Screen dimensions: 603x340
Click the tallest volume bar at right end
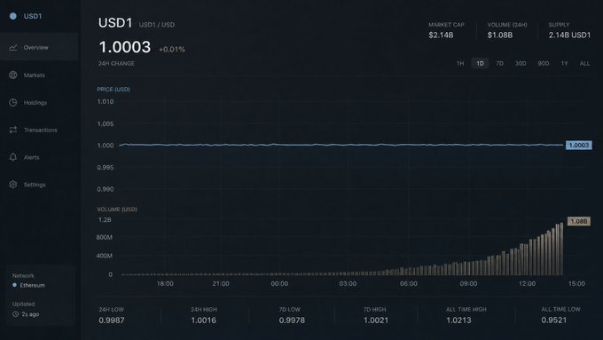coord(561,249)
